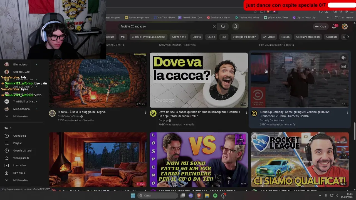The width and height of the screenshot is (356, 200).
Task: Edit the search field 'favij vs 20 ragazze'
Action: [165, 26]
